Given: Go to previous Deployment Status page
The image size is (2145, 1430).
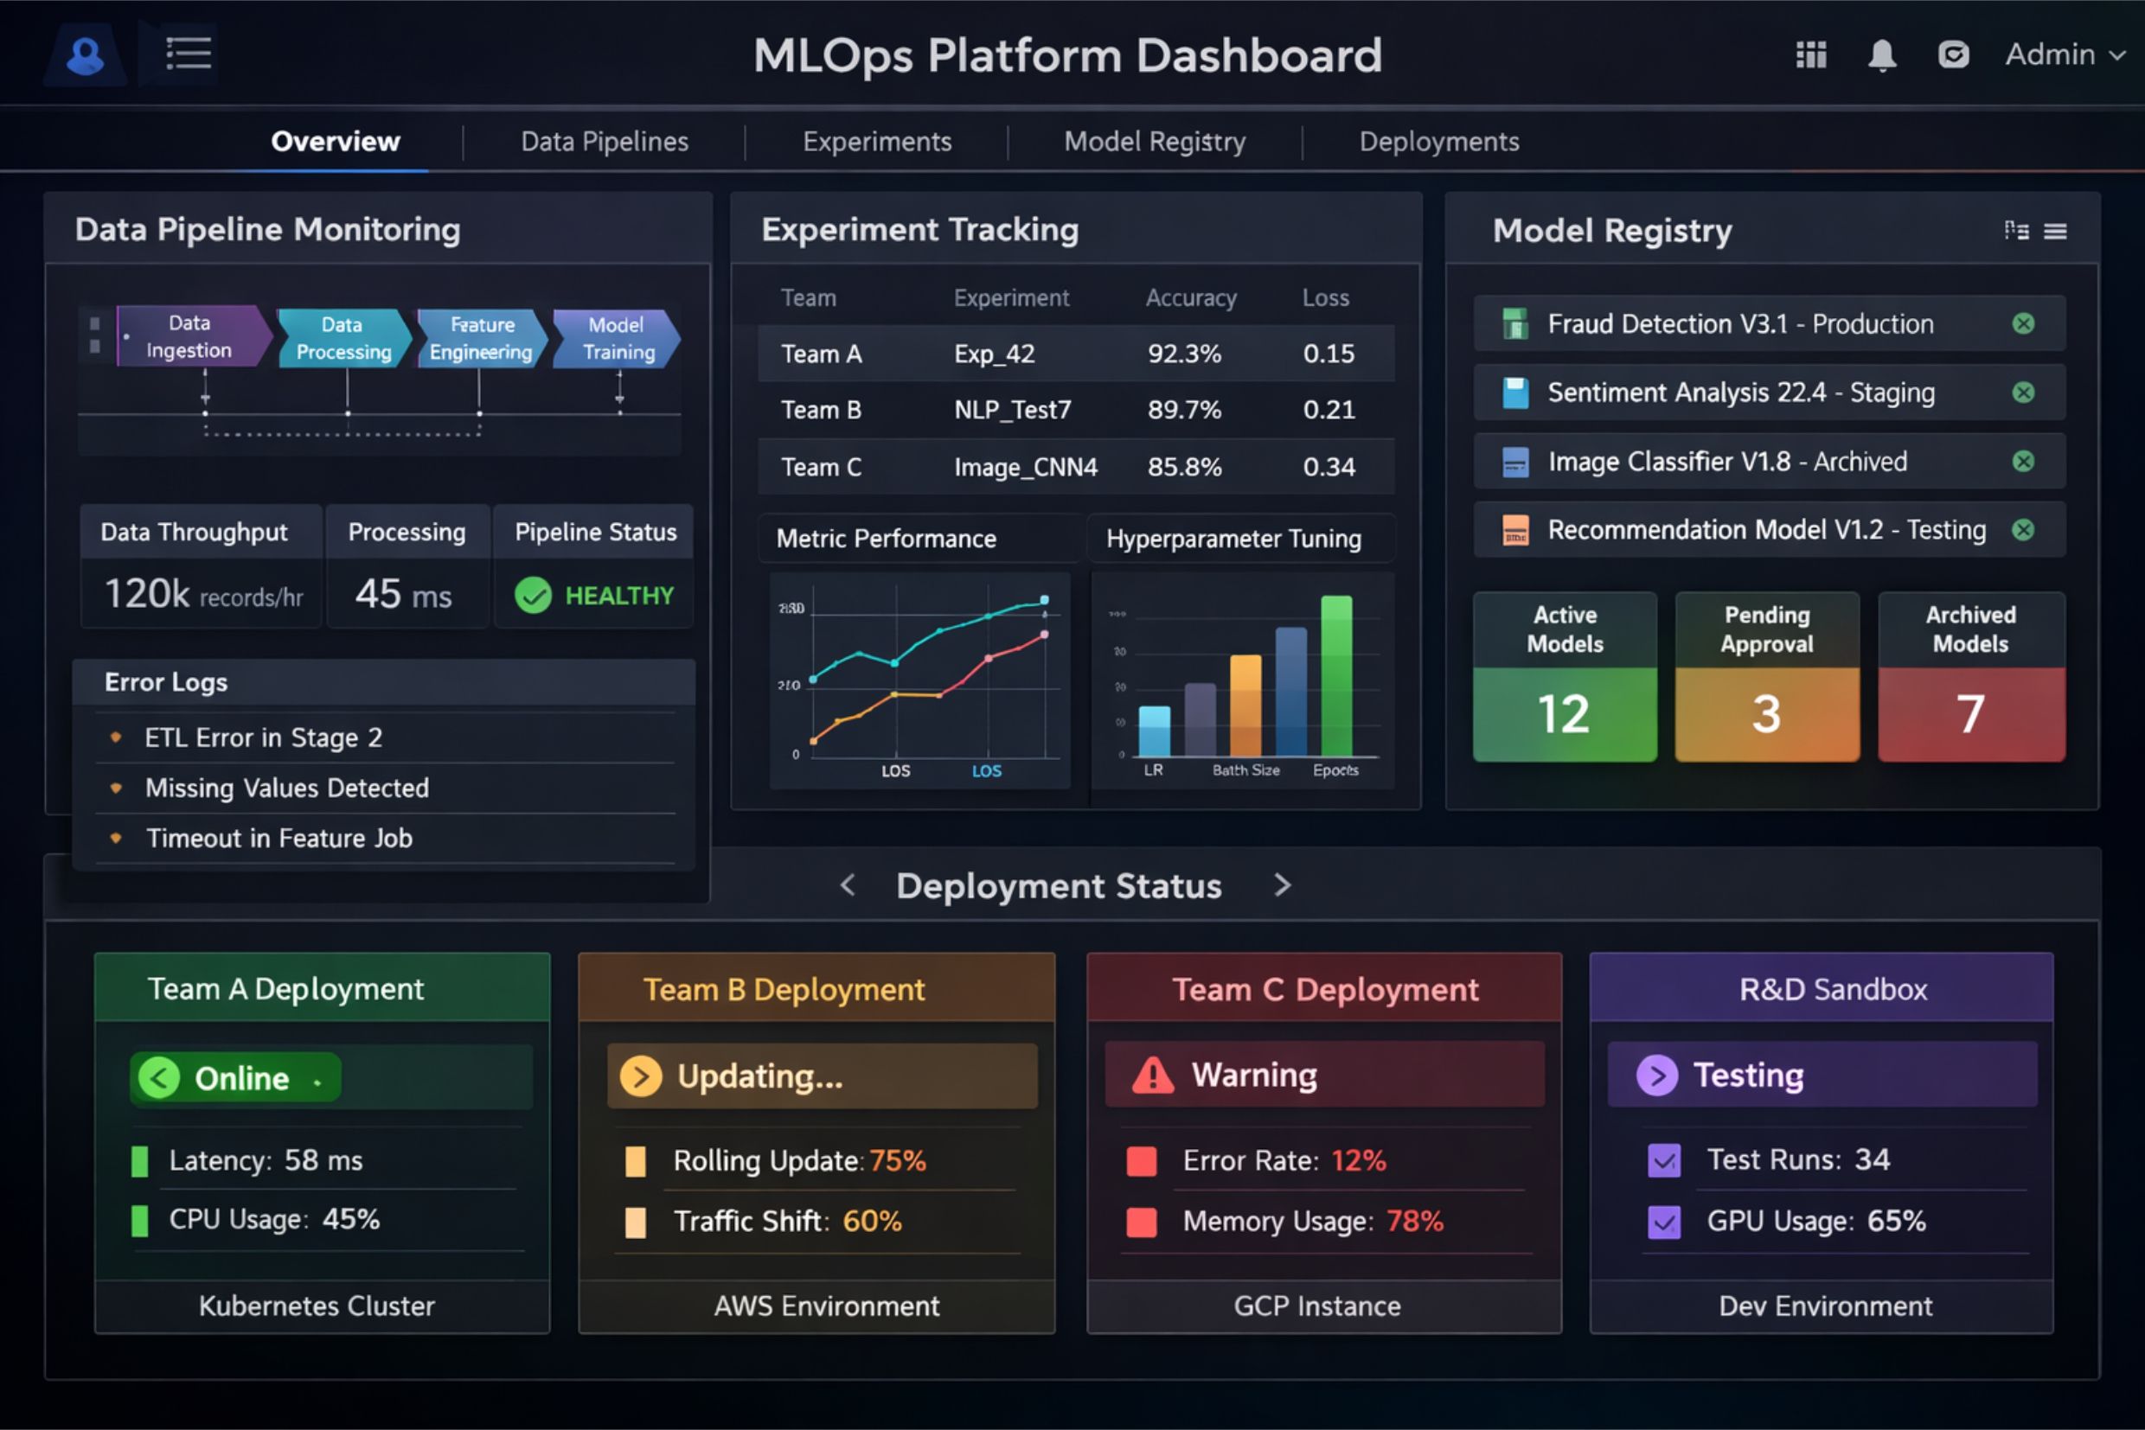Looking at the screenshot, I should click(x=848, y=885).
